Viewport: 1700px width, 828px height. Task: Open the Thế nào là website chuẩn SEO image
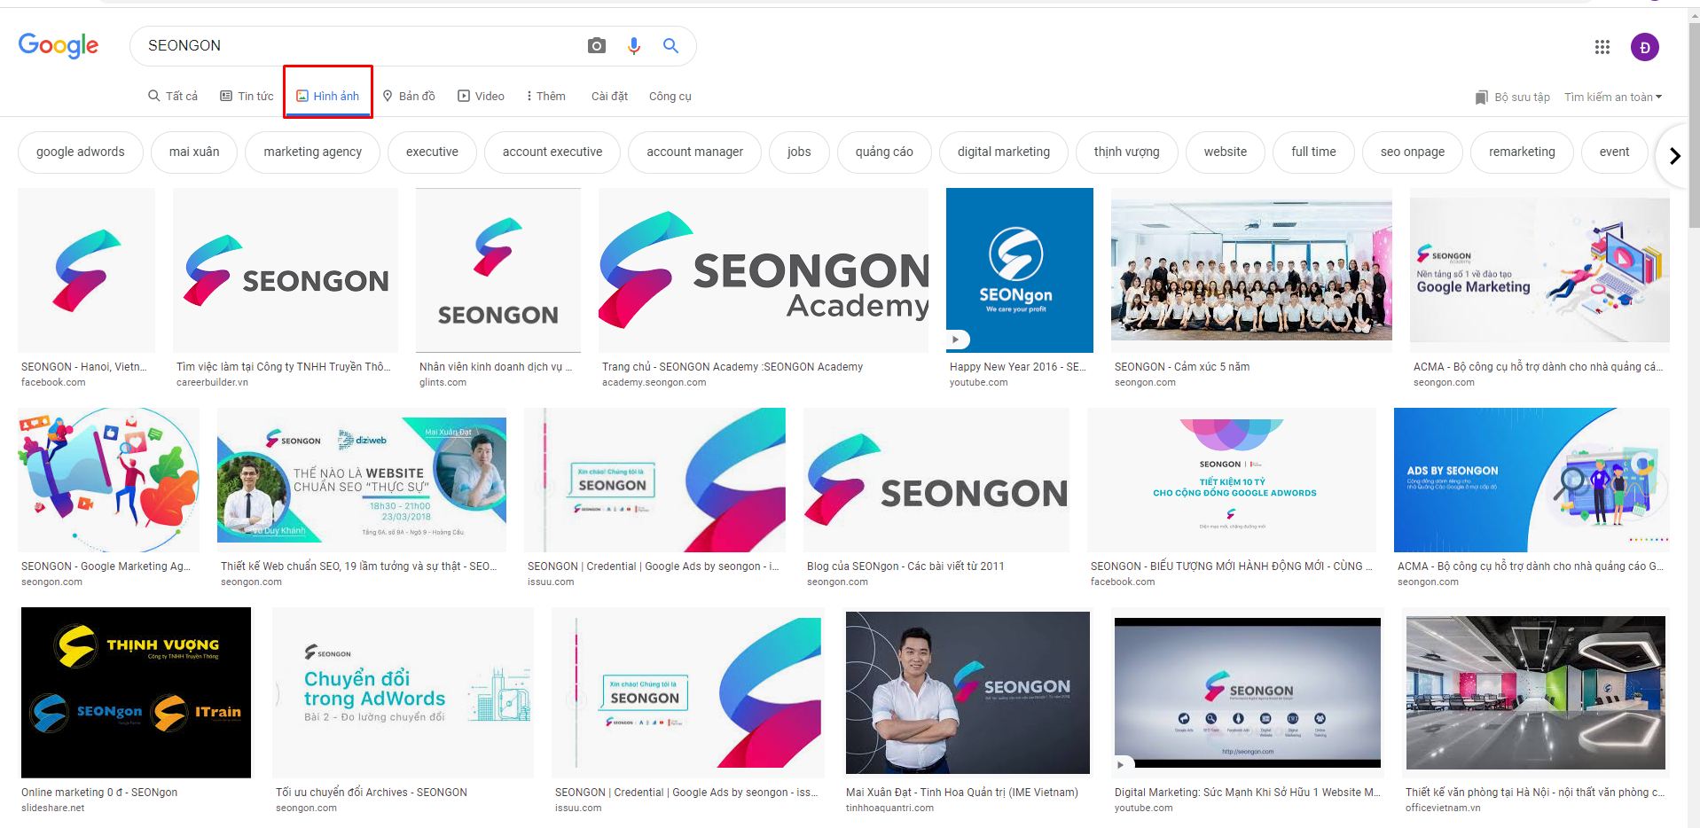pos(362,480)
